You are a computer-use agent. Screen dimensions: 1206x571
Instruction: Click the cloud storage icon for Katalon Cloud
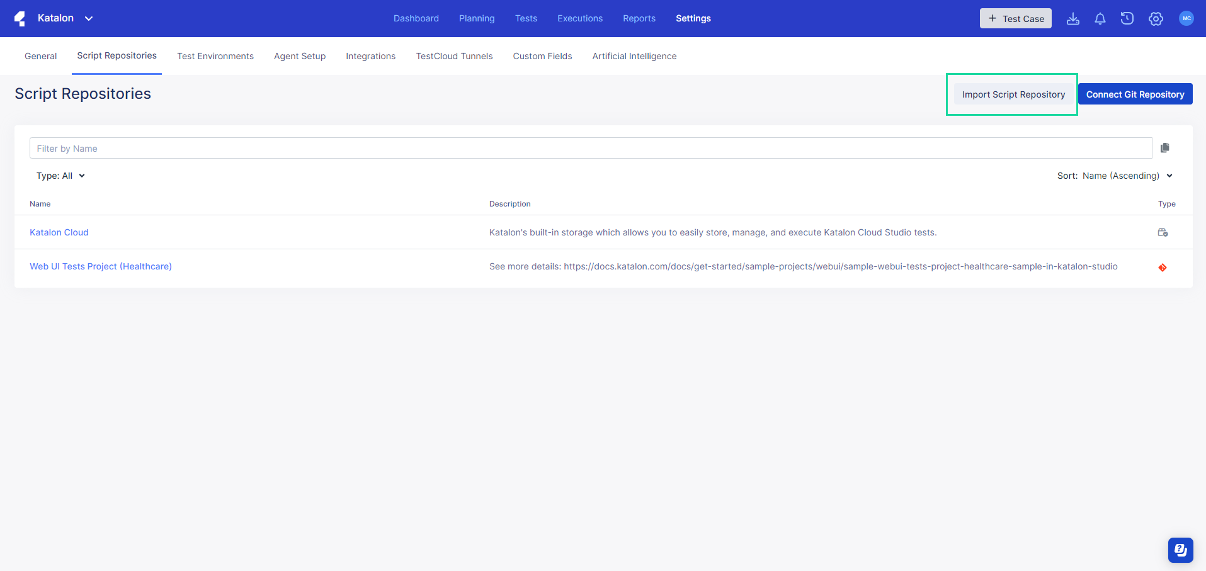click(x=1163, y=232)
